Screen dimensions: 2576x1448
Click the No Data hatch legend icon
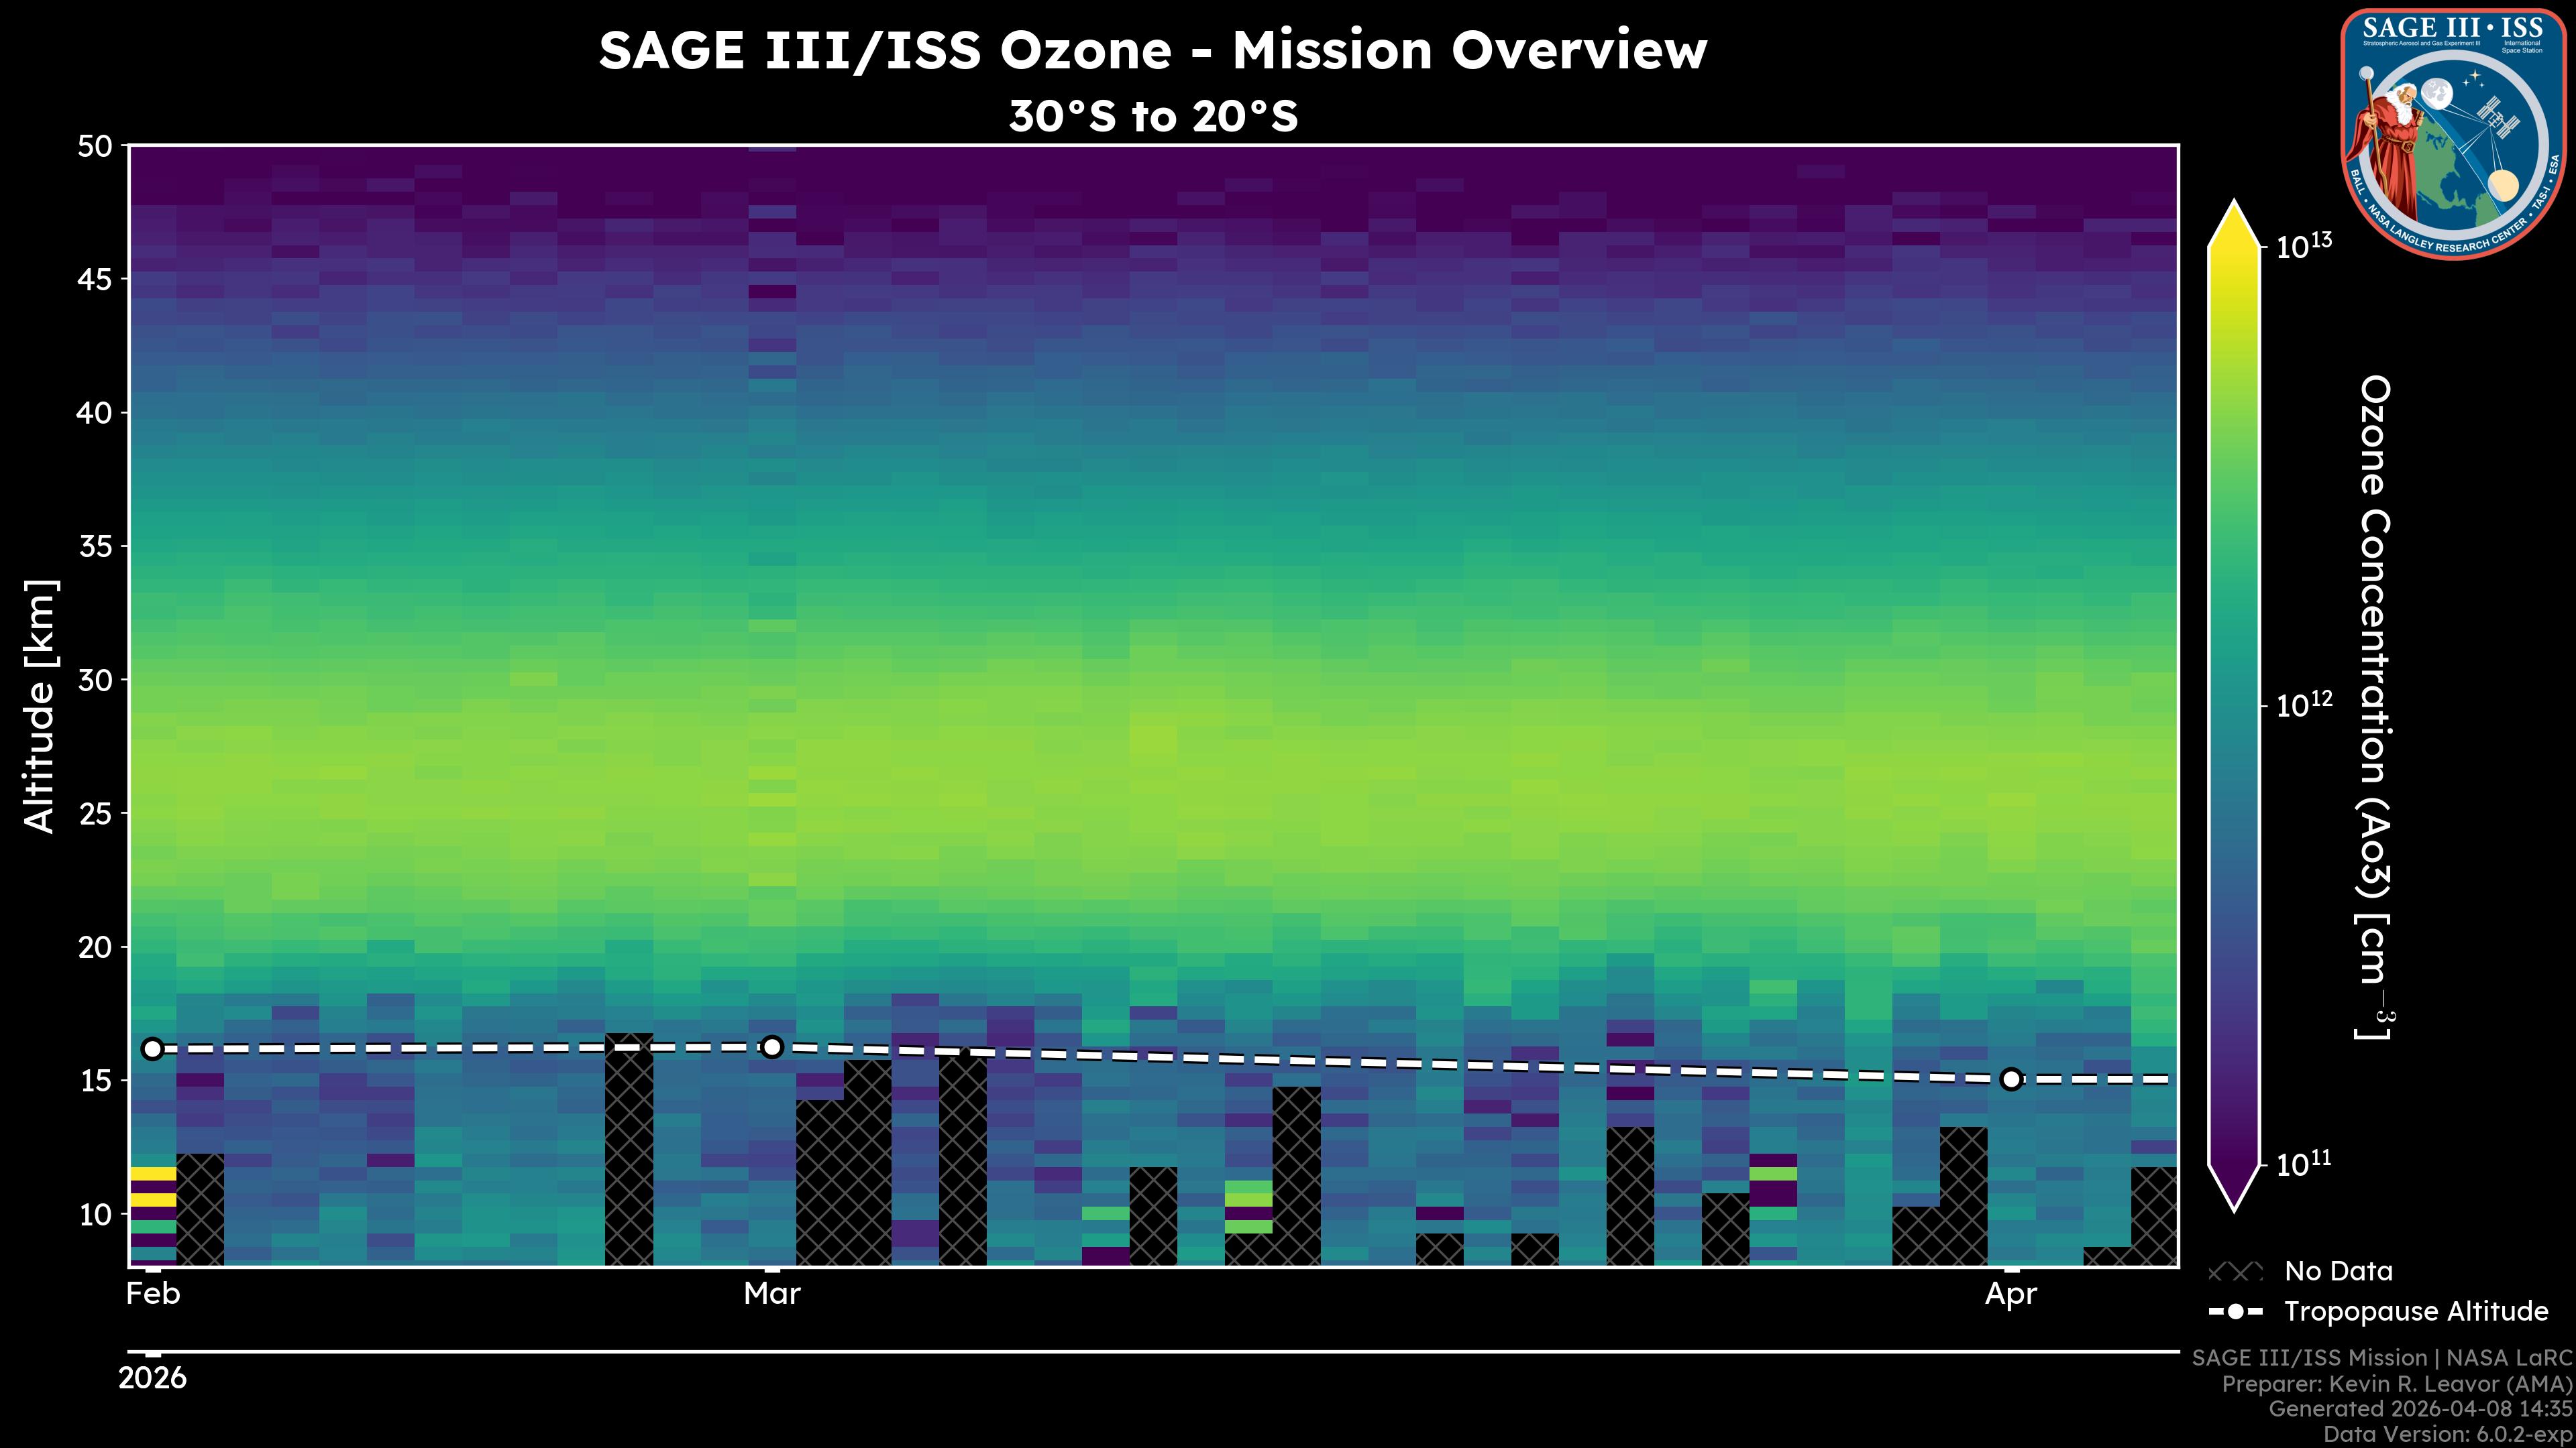[2235, 1271]
